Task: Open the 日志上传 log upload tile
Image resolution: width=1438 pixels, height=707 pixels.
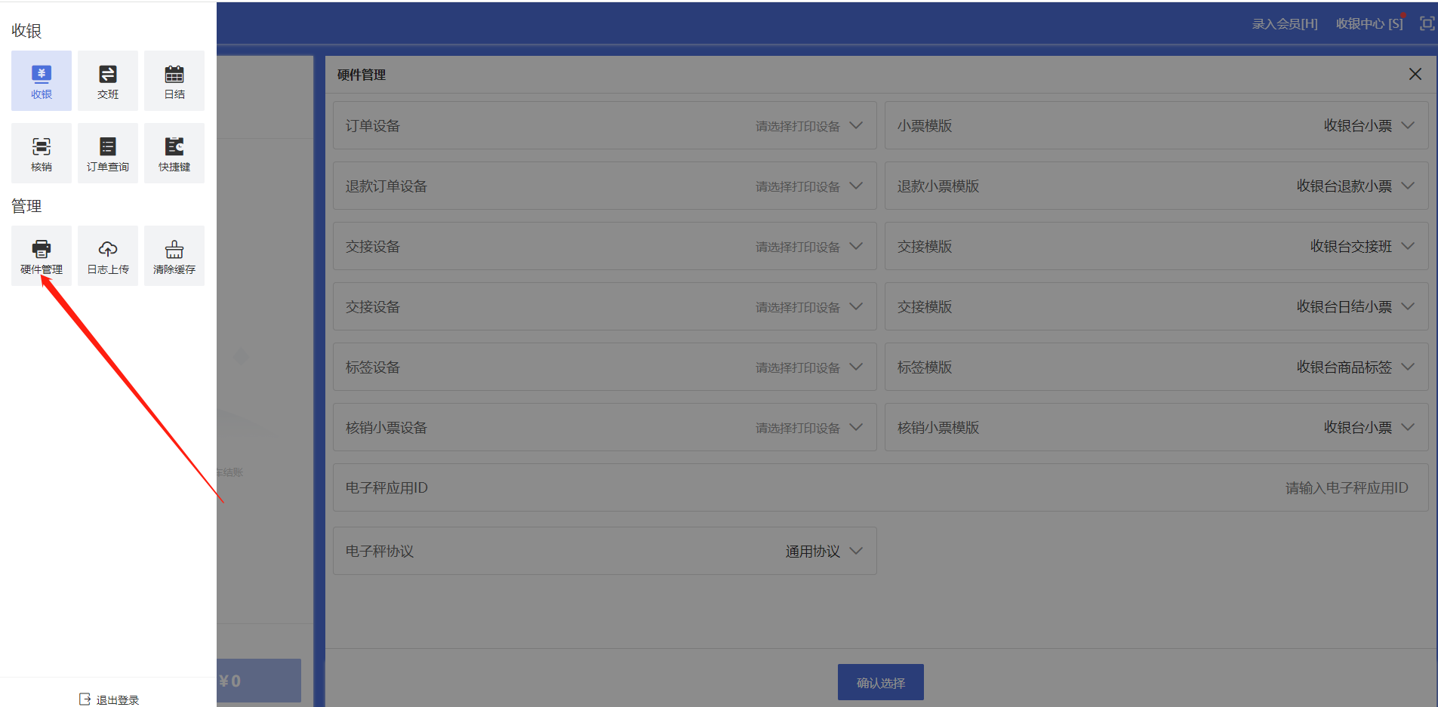Action: pos(108,256)
